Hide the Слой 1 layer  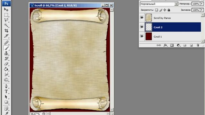142,36
